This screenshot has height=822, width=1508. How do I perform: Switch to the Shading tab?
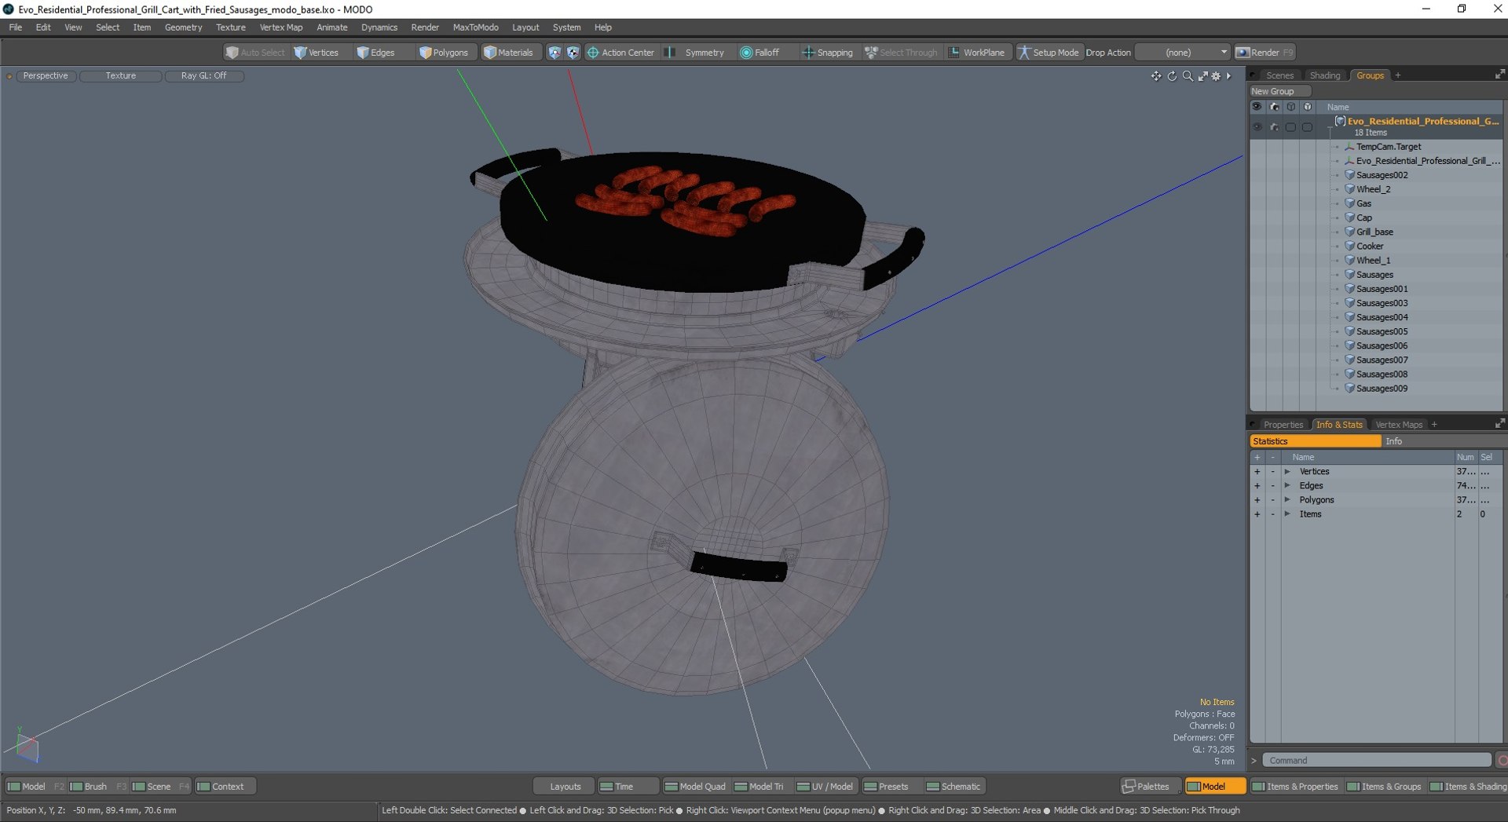1325,75
